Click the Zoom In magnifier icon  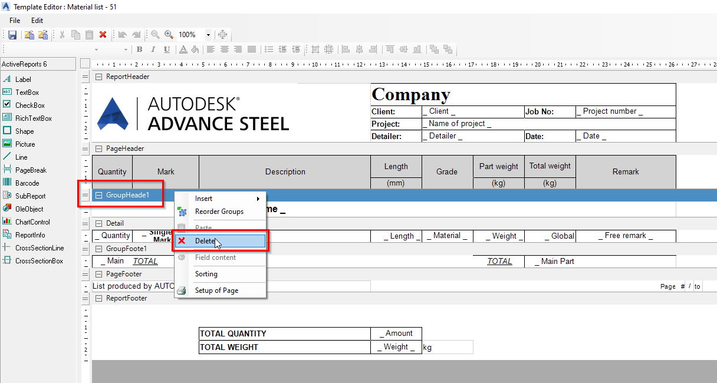169,35
